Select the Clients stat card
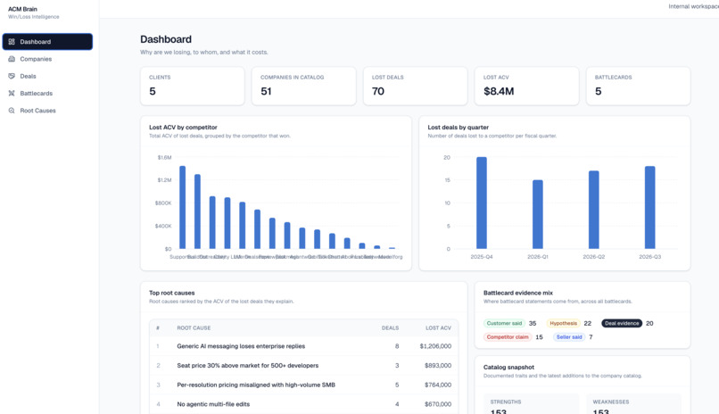 (192, 87)
